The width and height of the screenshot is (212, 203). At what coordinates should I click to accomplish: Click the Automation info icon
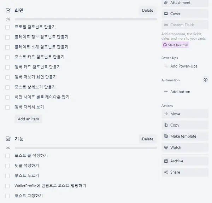click(x=206, y=80)
